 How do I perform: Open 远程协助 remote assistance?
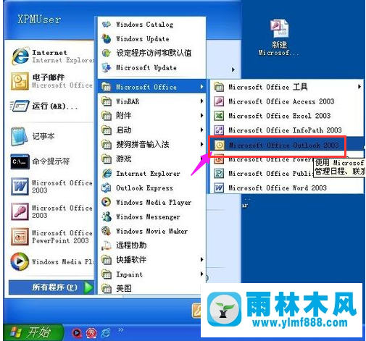(x=151, y=245)
